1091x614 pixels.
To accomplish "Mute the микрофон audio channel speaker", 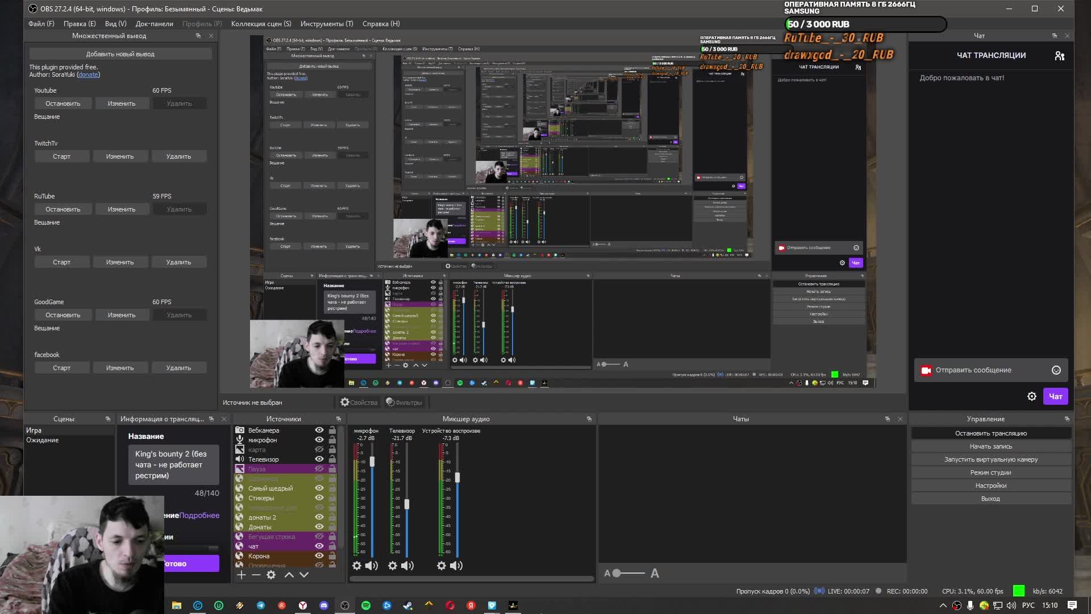I will click(x=371, y=566).
